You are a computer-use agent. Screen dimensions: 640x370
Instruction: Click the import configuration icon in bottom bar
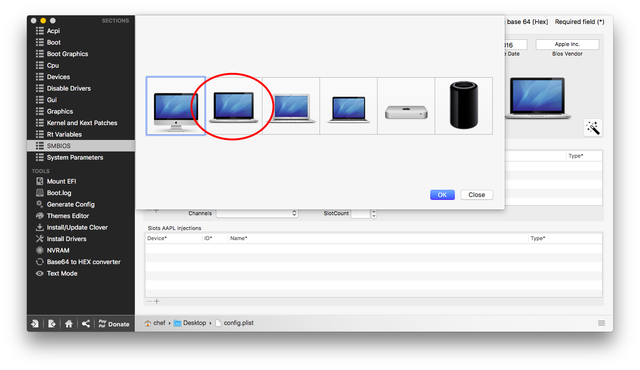35,324
